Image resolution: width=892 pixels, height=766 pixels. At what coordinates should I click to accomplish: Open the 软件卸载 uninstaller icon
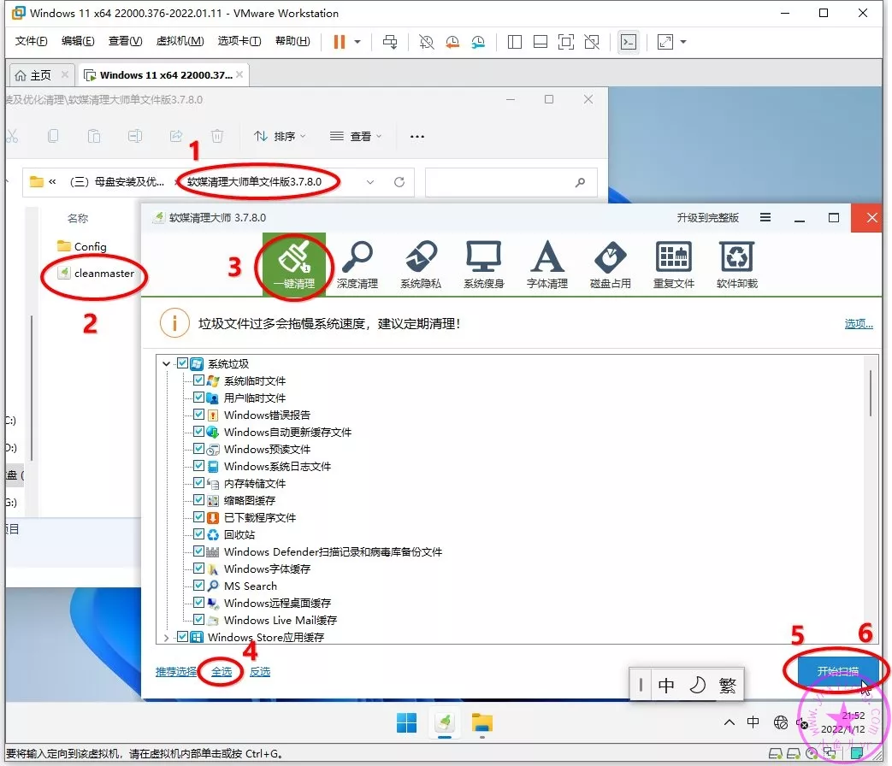pyautogui.click(x=736, y=262)
